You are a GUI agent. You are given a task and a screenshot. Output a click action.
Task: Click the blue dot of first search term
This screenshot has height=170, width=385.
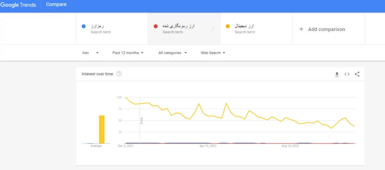tap(83, 26)
